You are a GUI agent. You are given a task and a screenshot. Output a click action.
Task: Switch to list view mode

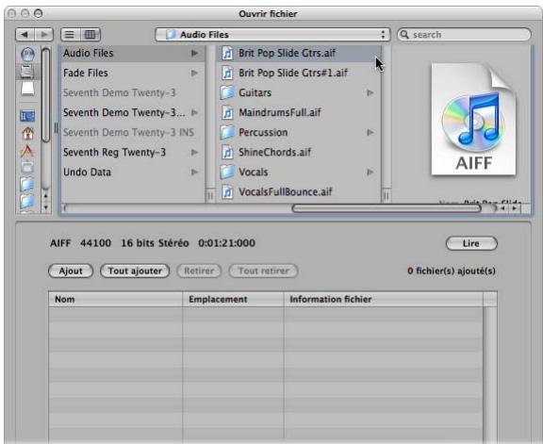(x=71, y=35)
